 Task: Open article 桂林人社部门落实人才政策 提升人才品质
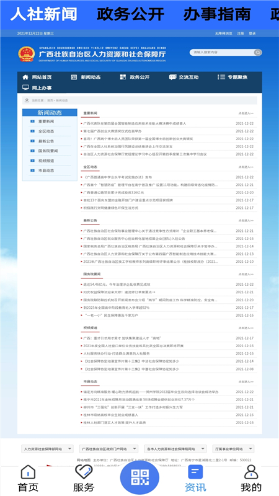[x=115, y=422]
